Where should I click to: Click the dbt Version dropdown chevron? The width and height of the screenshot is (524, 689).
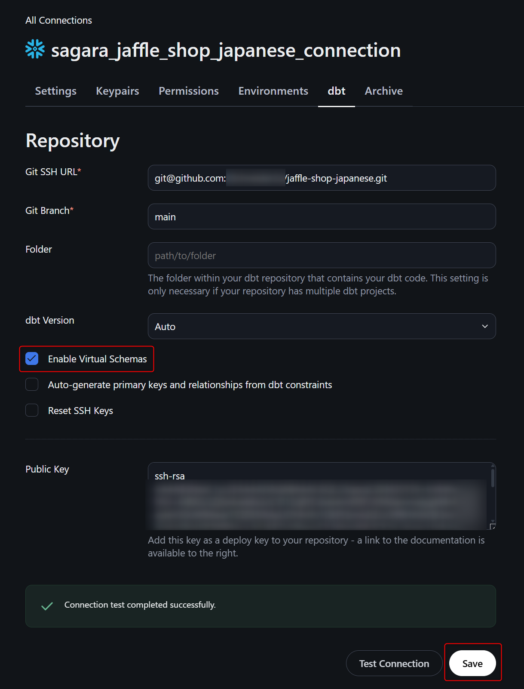484,326
